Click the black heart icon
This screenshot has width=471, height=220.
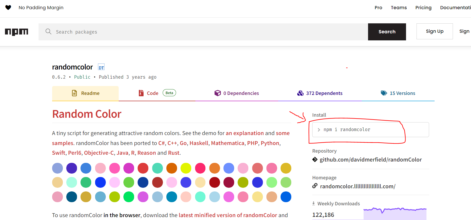(8, 8)
